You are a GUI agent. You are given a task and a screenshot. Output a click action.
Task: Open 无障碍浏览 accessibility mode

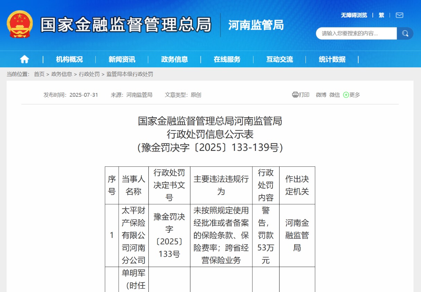354,15
